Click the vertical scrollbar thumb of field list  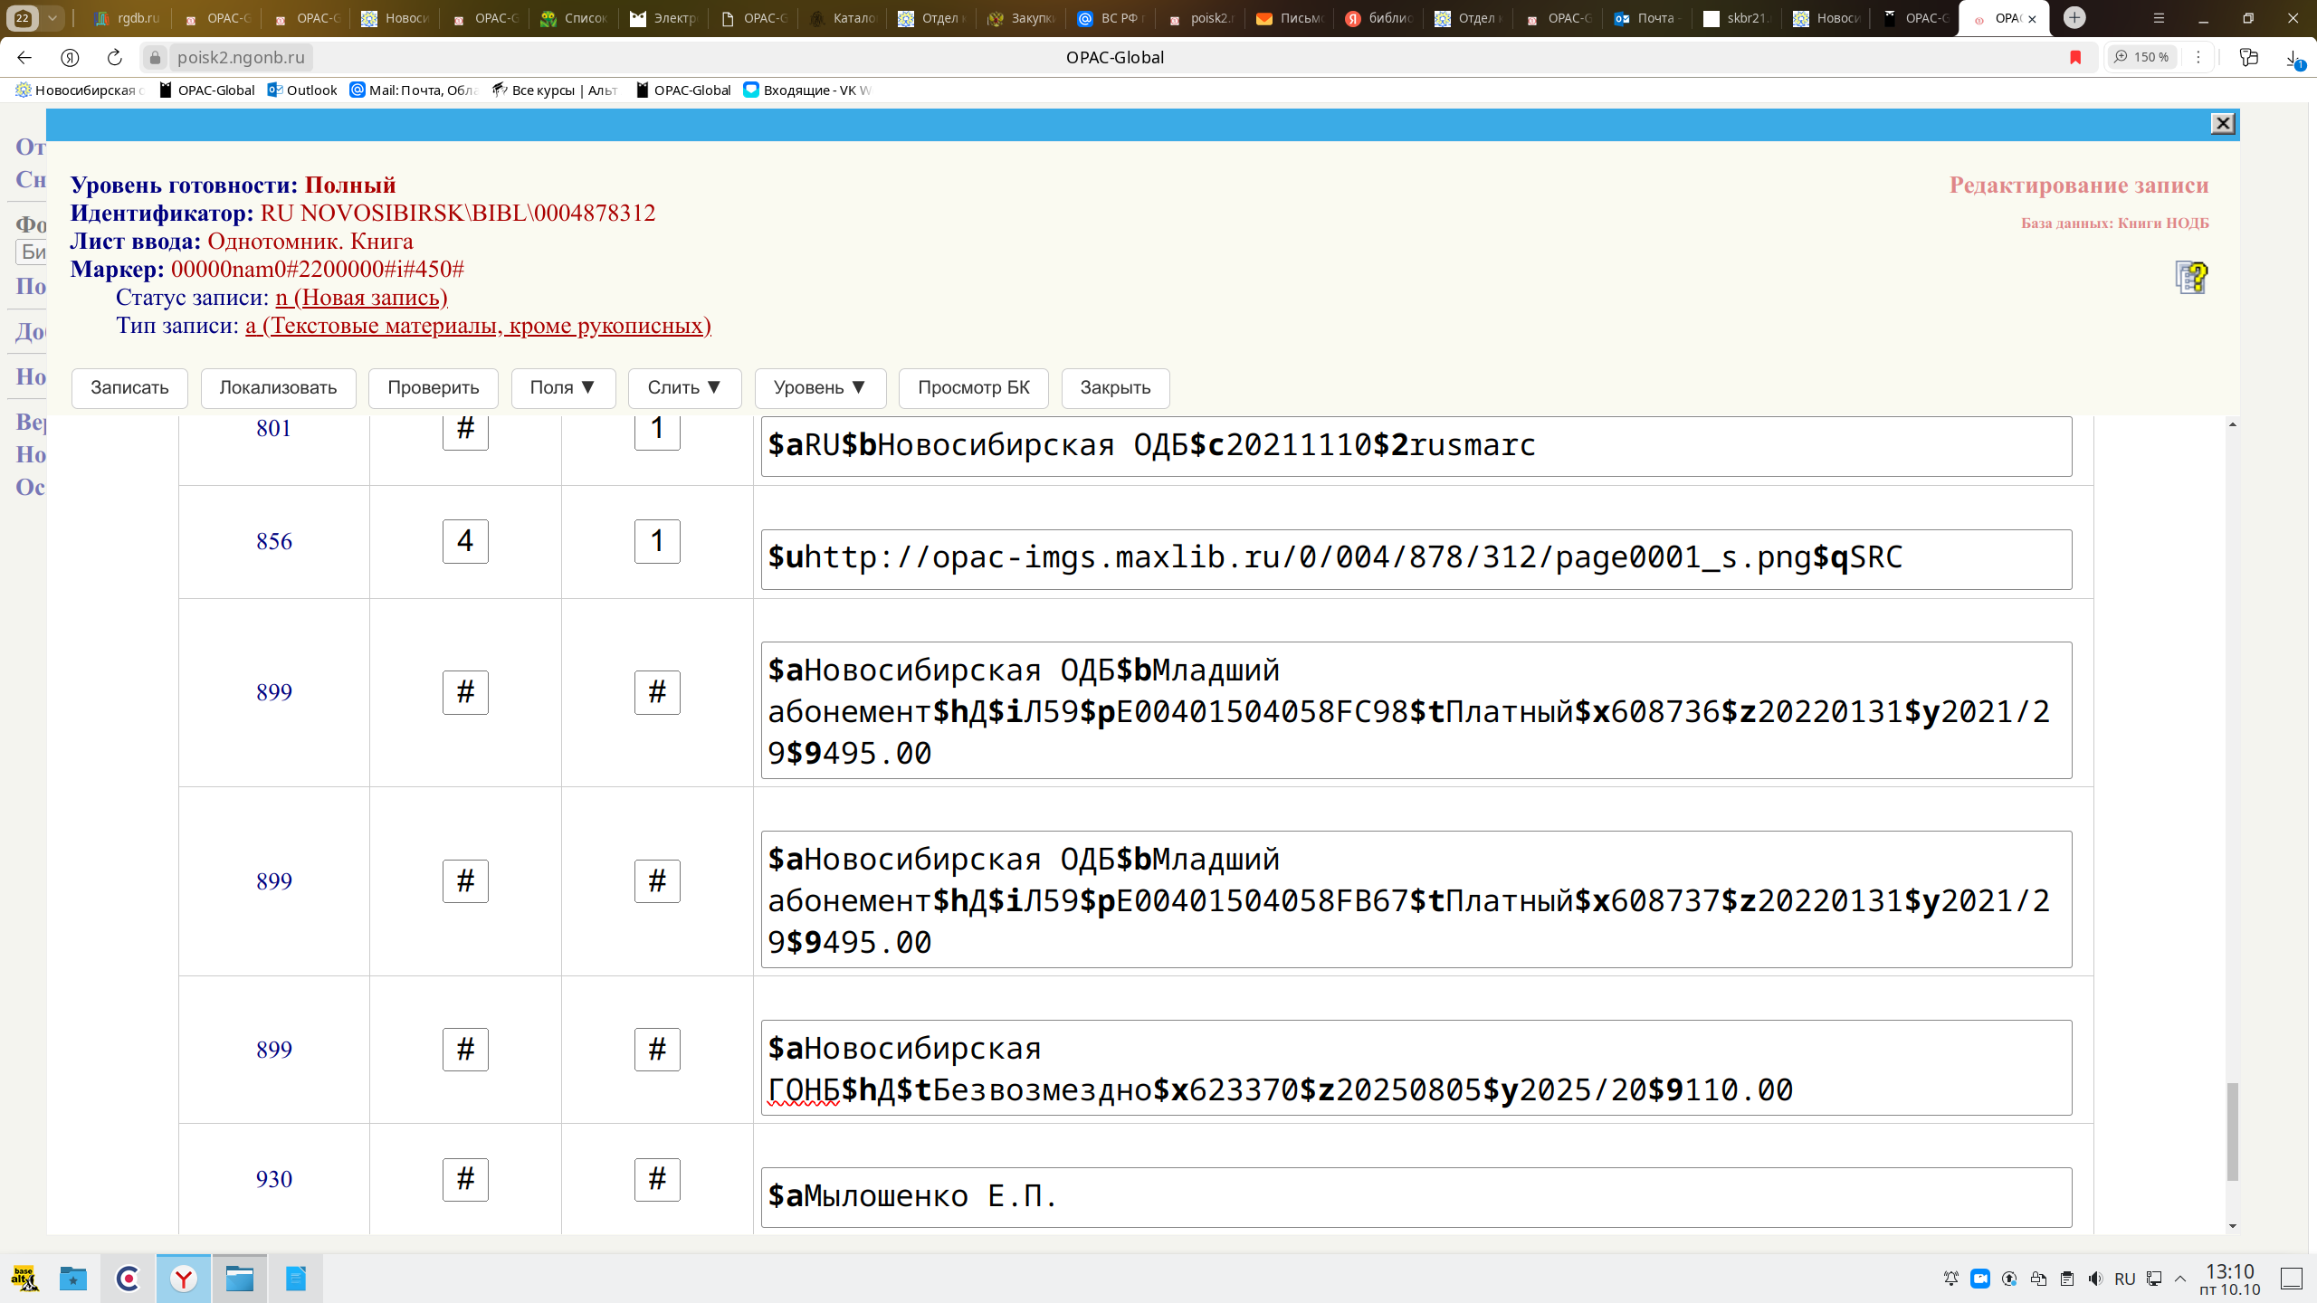pyautogui.click(x=2232, y=1131)
